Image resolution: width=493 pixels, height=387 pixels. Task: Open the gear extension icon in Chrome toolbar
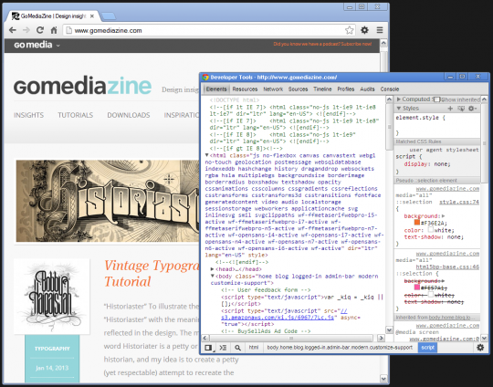click(x=364, y=30)
